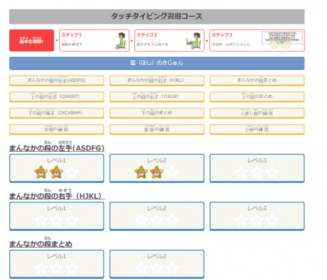Start ASDFG レベル3 with empty stars

(x=257, y=168)
